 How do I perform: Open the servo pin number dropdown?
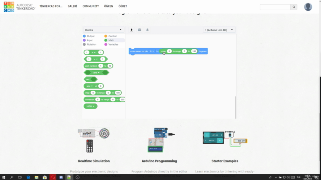152,51
